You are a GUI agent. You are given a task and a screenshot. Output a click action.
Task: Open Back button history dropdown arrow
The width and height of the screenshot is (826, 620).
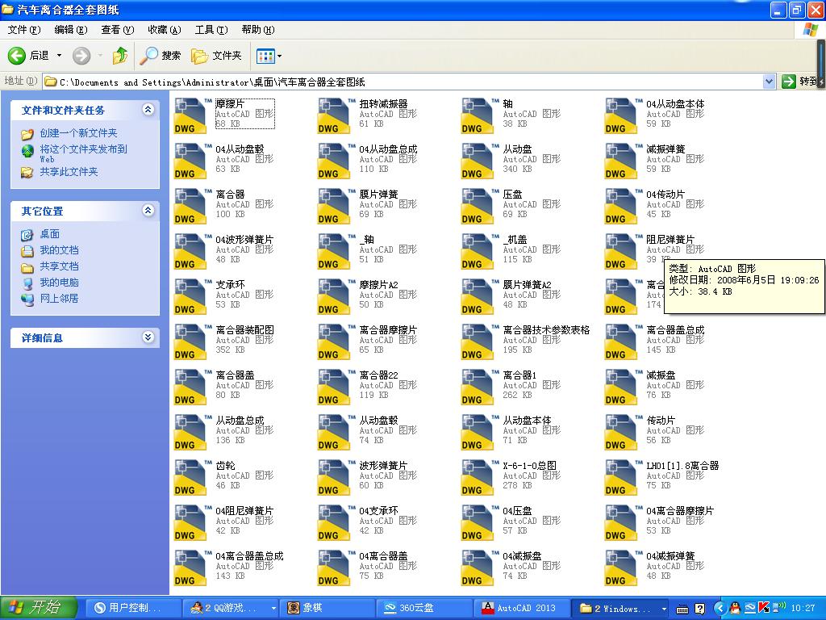(x=59, y=56)
